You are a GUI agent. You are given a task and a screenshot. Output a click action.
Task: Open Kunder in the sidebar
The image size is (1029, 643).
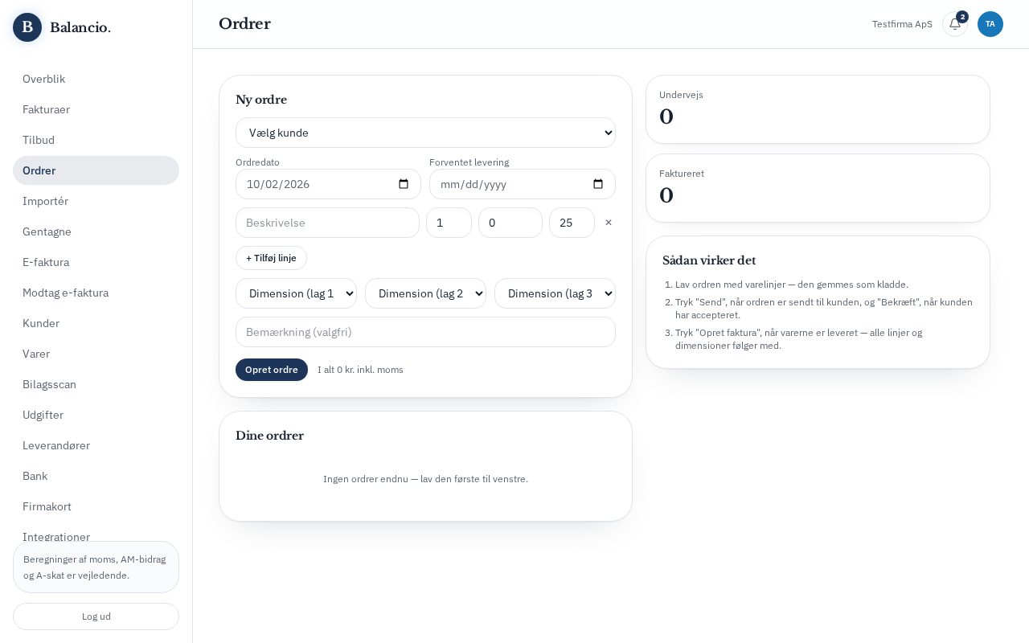click(96, 323)
